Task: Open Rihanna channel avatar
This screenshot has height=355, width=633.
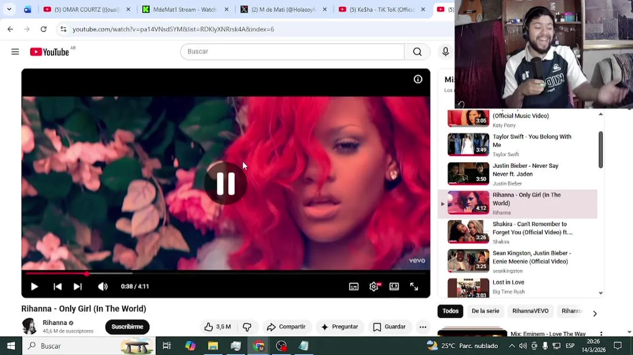Action: [30, 326]
